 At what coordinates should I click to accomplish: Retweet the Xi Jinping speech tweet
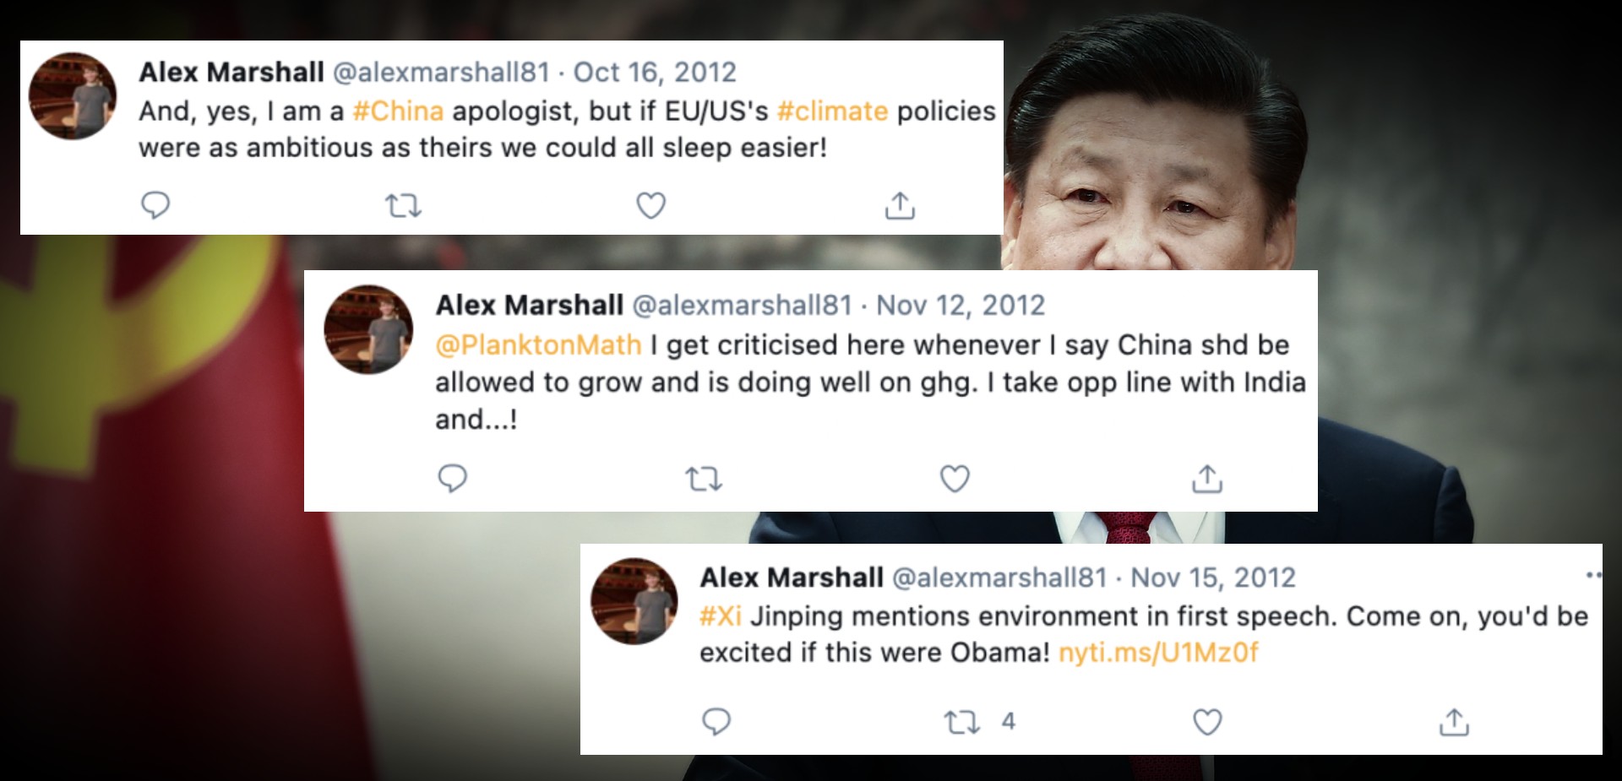point(962,722)
